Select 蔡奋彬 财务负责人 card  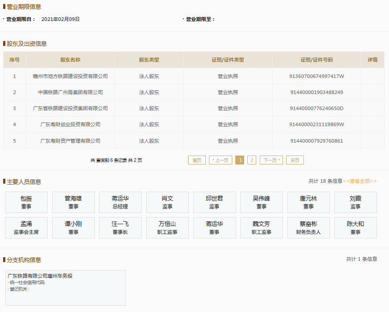coord(309,228)
